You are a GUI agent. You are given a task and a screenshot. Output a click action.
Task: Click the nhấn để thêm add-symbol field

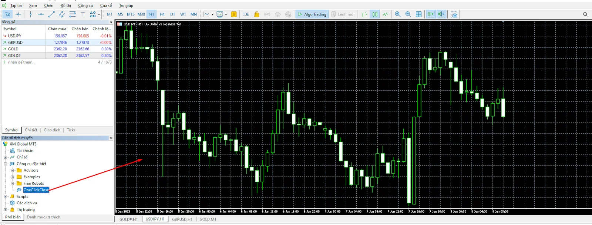point(21,62)
